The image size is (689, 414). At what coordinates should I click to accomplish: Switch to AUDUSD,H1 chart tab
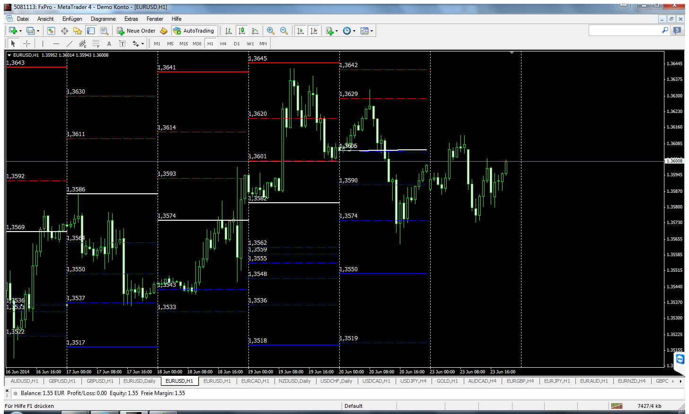[24, 381]
